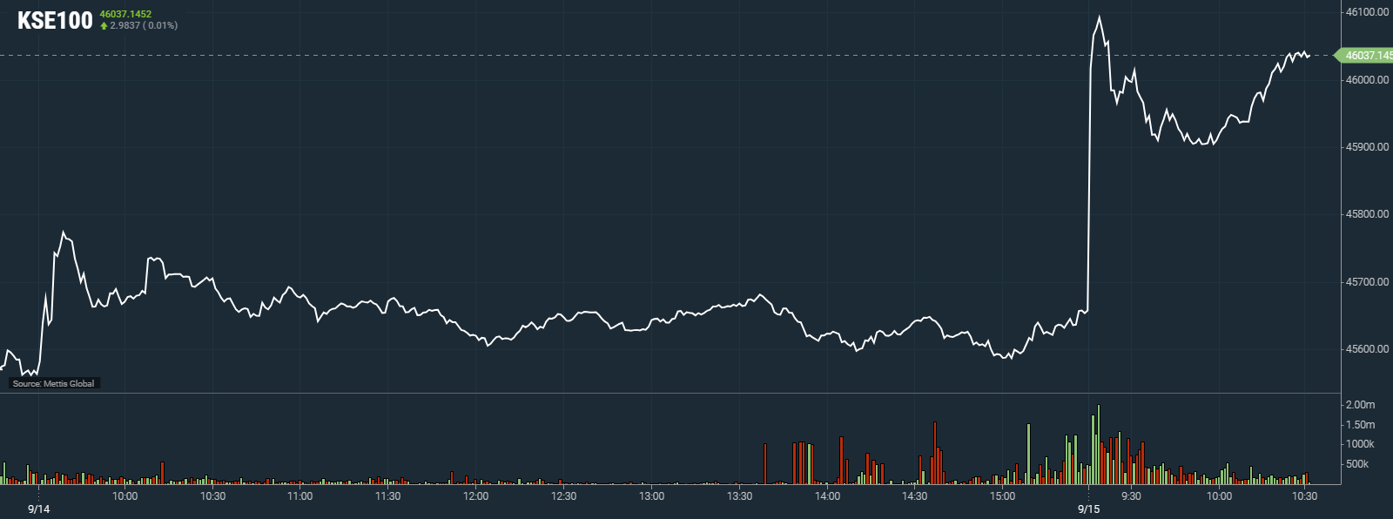Click the 9/15 date marker
The width and height of the screenshot is (1393, 519).
[x=1088, y=509]
